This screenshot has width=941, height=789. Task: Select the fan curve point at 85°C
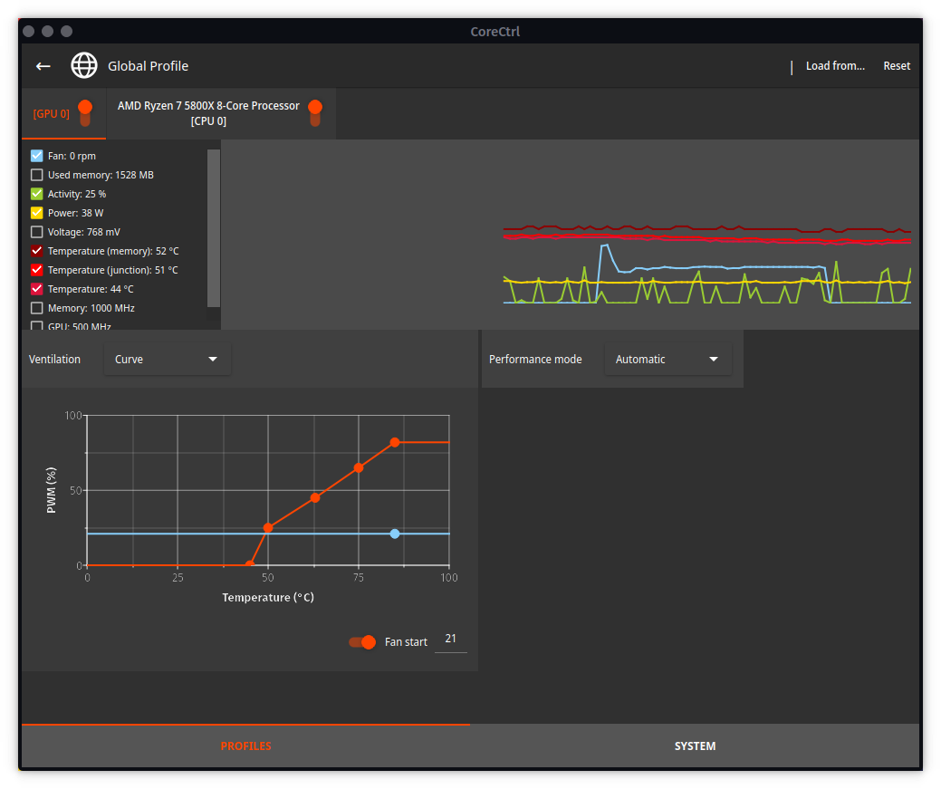coord(395,443)
